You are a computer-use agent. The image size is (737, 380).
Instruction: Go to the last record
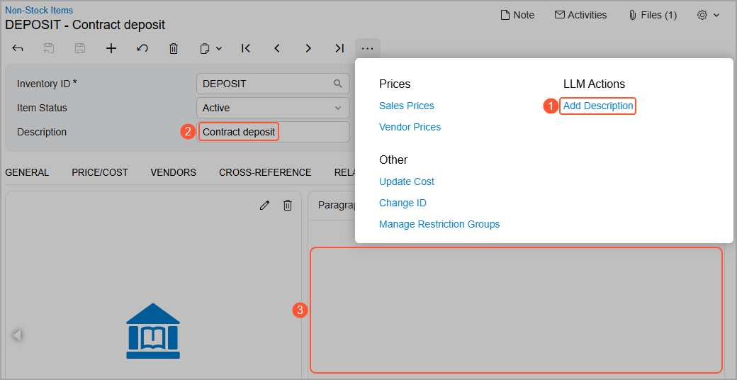point(339,48)
